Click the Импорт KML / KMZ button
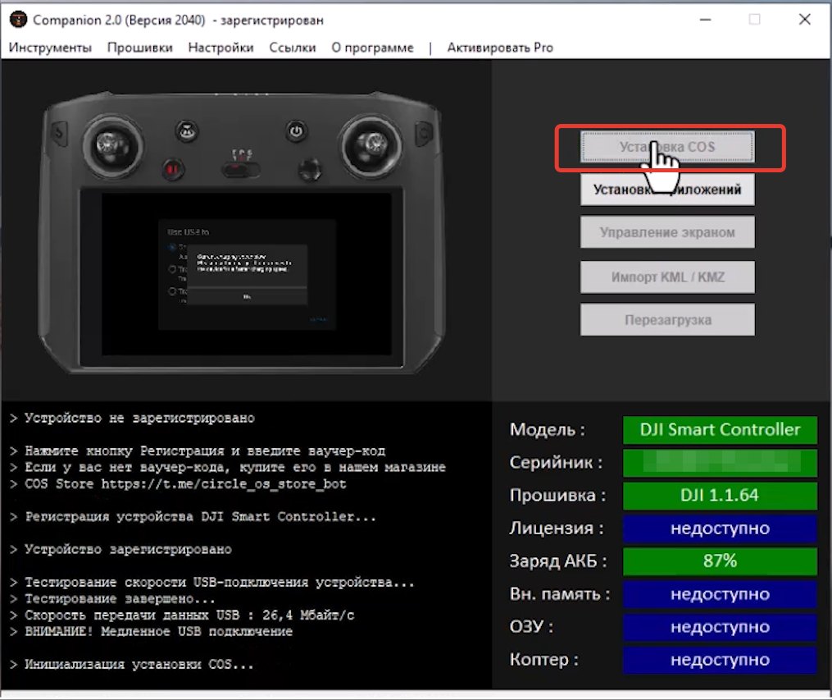The height and width of the screenshot is (700, 832). point(667,277)
